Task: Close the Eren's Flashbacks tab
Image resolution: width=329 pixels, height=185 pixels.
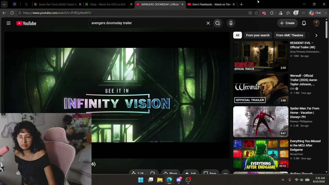Action: [x=234, y=4]
